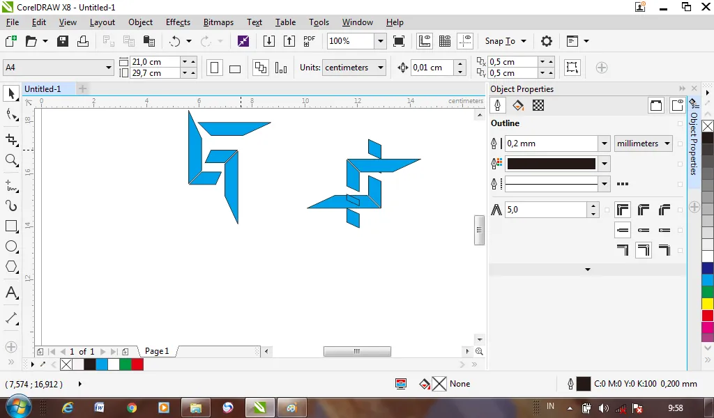Select the Text tool
The width and height of the screenshot is (714, 418).
(x=11, y=293)
